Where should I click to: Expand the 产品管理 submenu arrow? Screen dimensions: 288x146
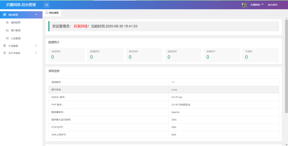click(x=36, y=46)
